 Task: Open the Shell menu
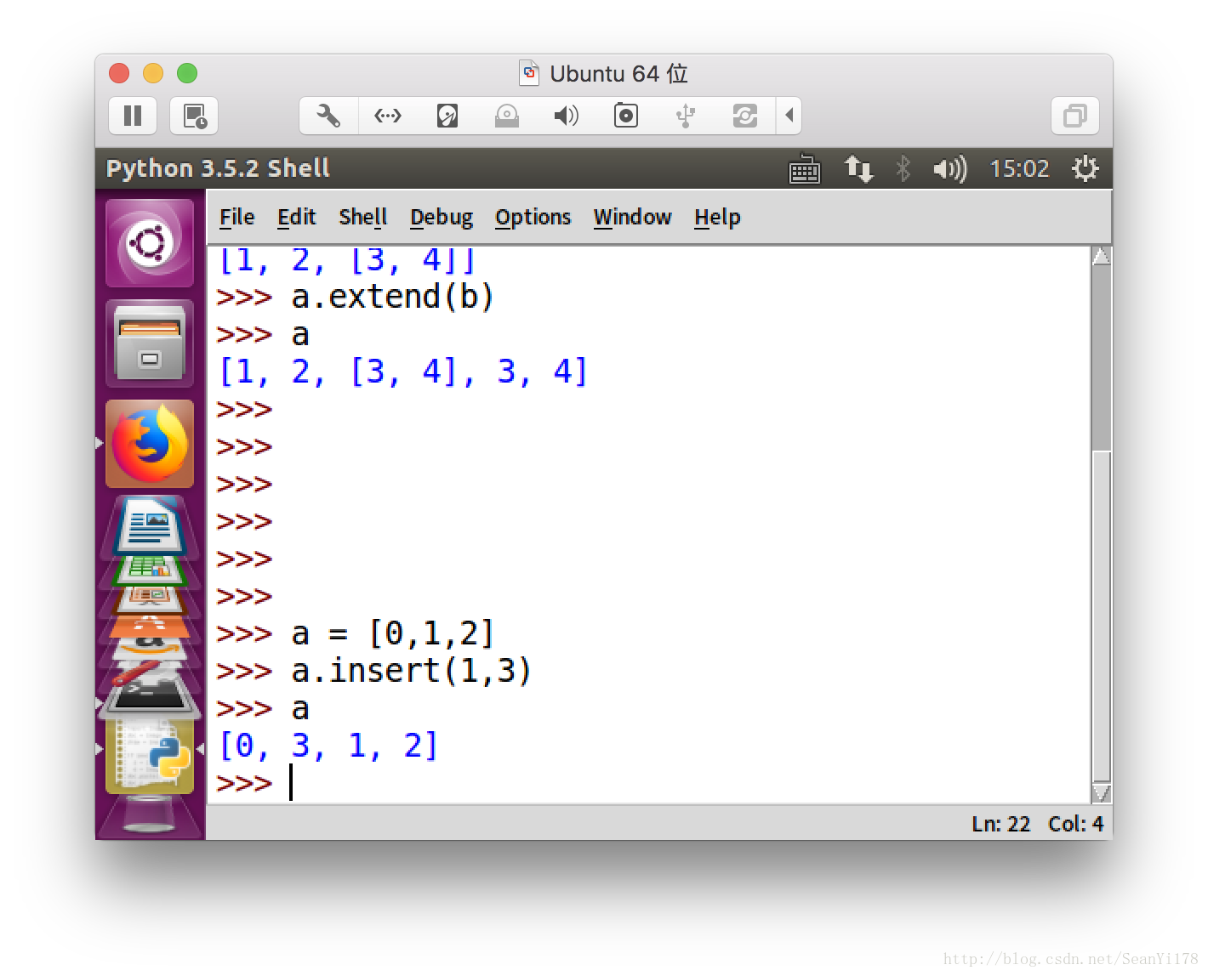[x=362, y=218]
